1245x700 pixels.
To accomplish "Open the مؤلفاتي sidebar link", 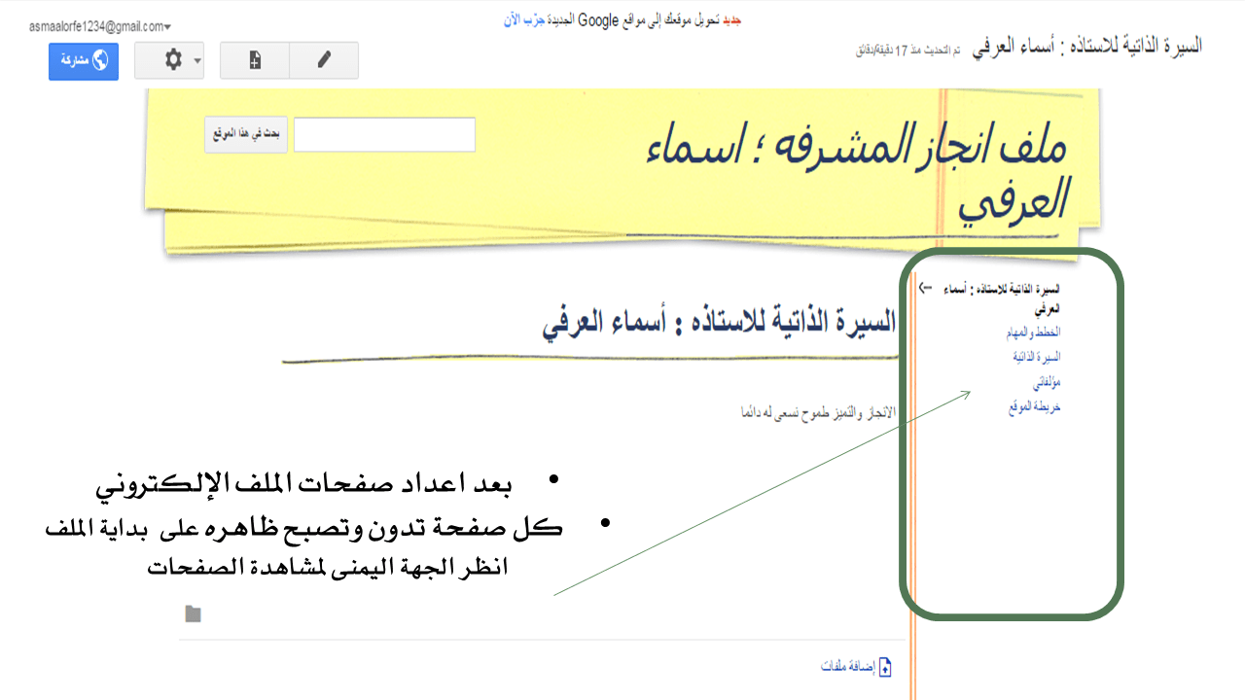I will (1046, 382).
